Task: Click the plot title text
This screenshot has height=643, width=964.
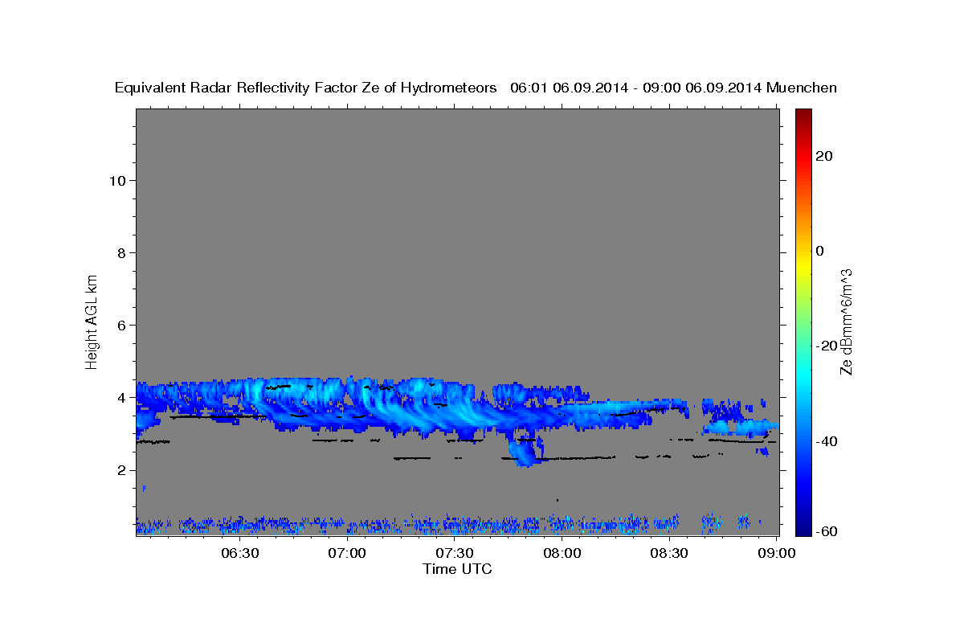Action: coord(476,88)
